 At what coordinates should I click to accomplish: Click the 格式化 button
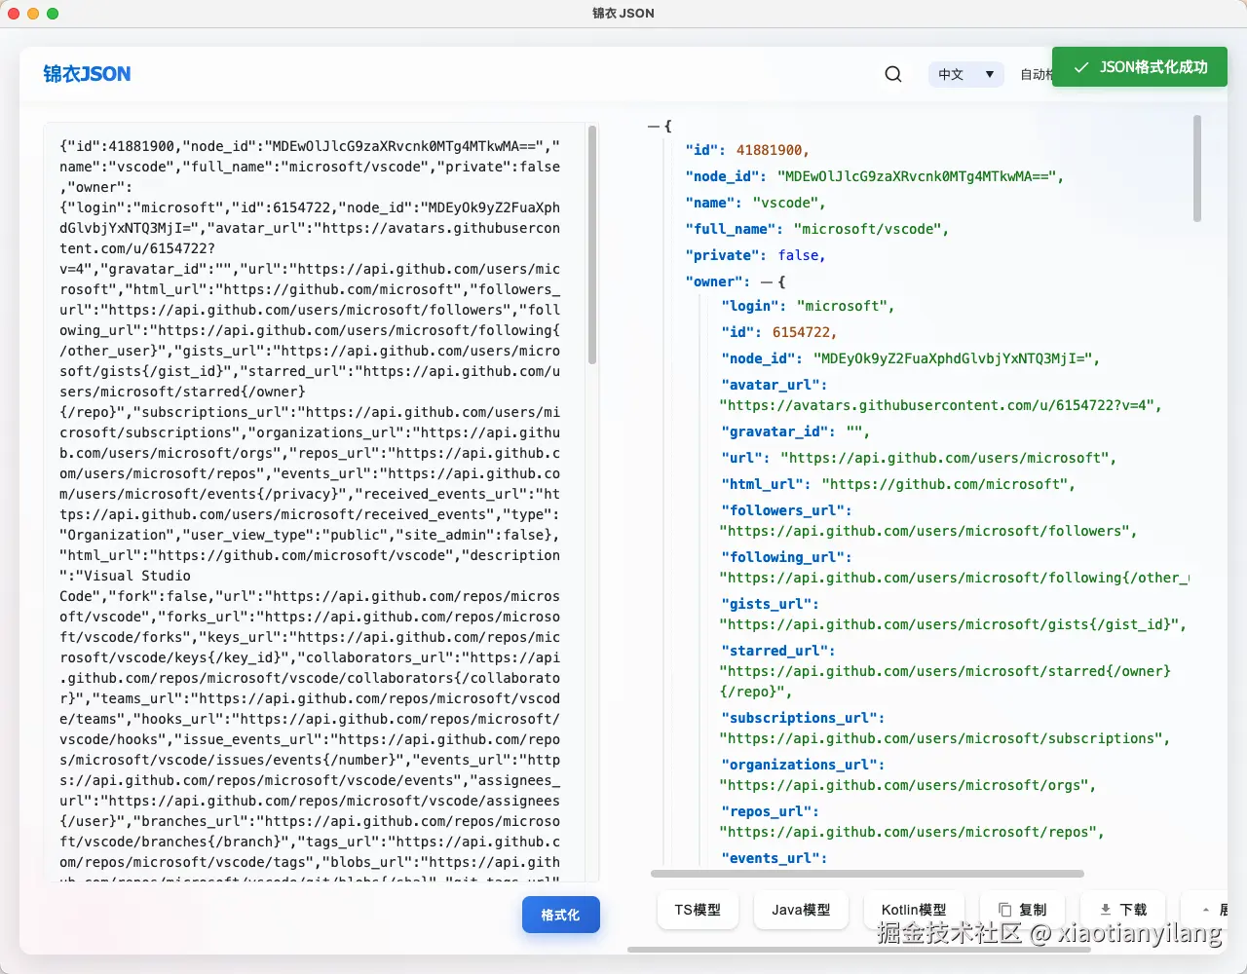(x=560, y=915)
